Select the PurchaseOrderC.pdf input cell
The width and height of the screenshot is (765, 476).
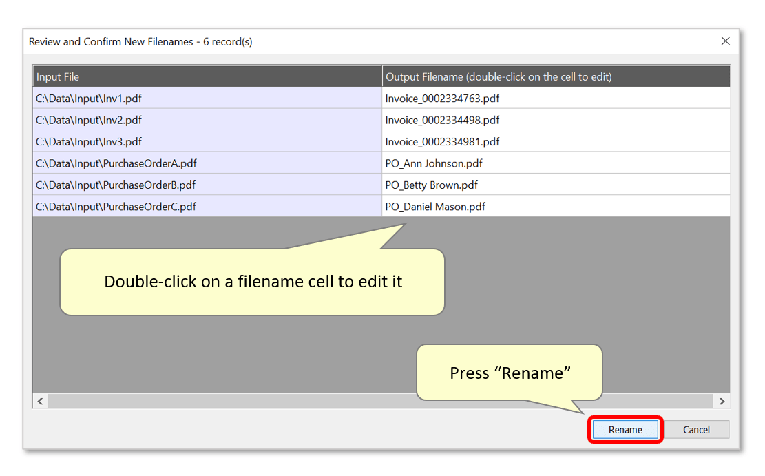(x=207, y=206)
